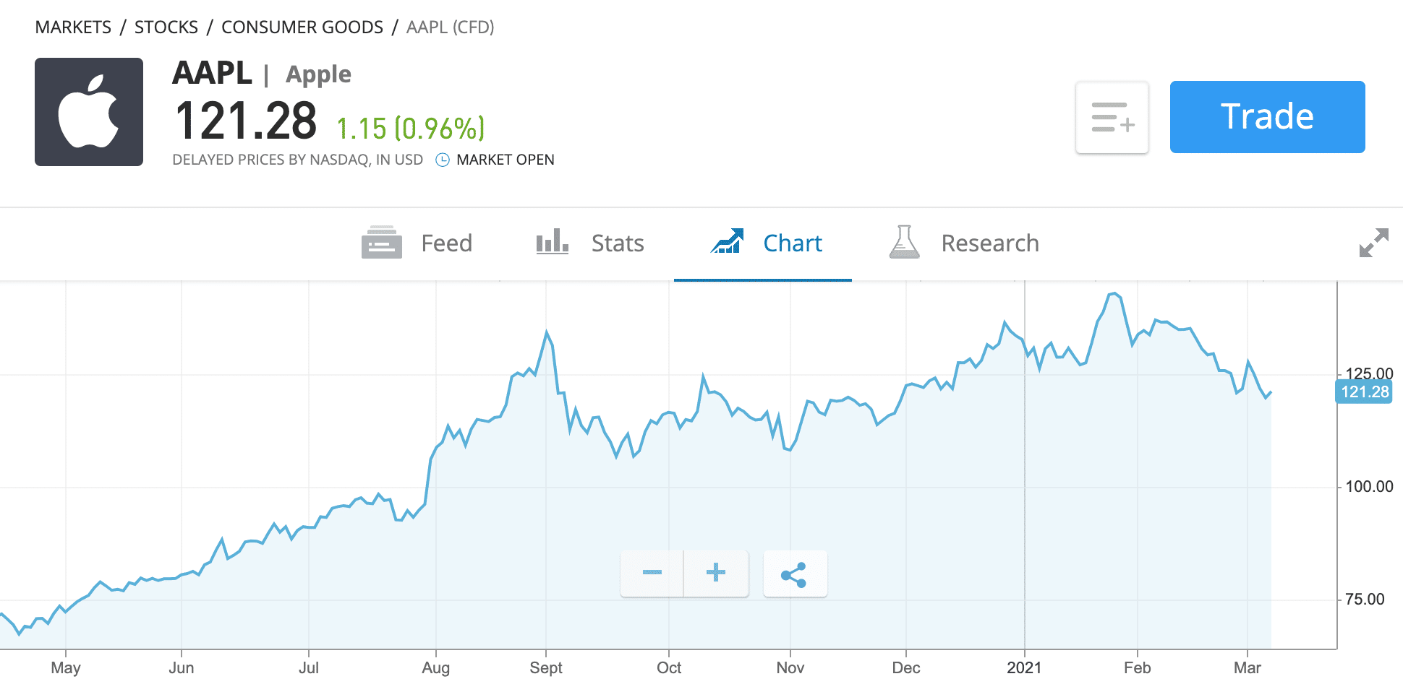Viewport: 1403px width, 692px height.
Task: Go to MARKETS breadcrumb link
Action: tap(73, 27)
